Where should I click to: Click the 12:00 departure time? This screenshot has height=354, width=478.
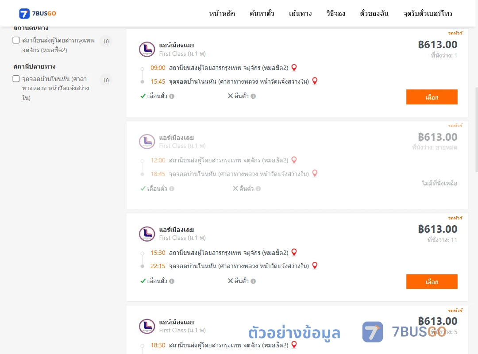158,160
